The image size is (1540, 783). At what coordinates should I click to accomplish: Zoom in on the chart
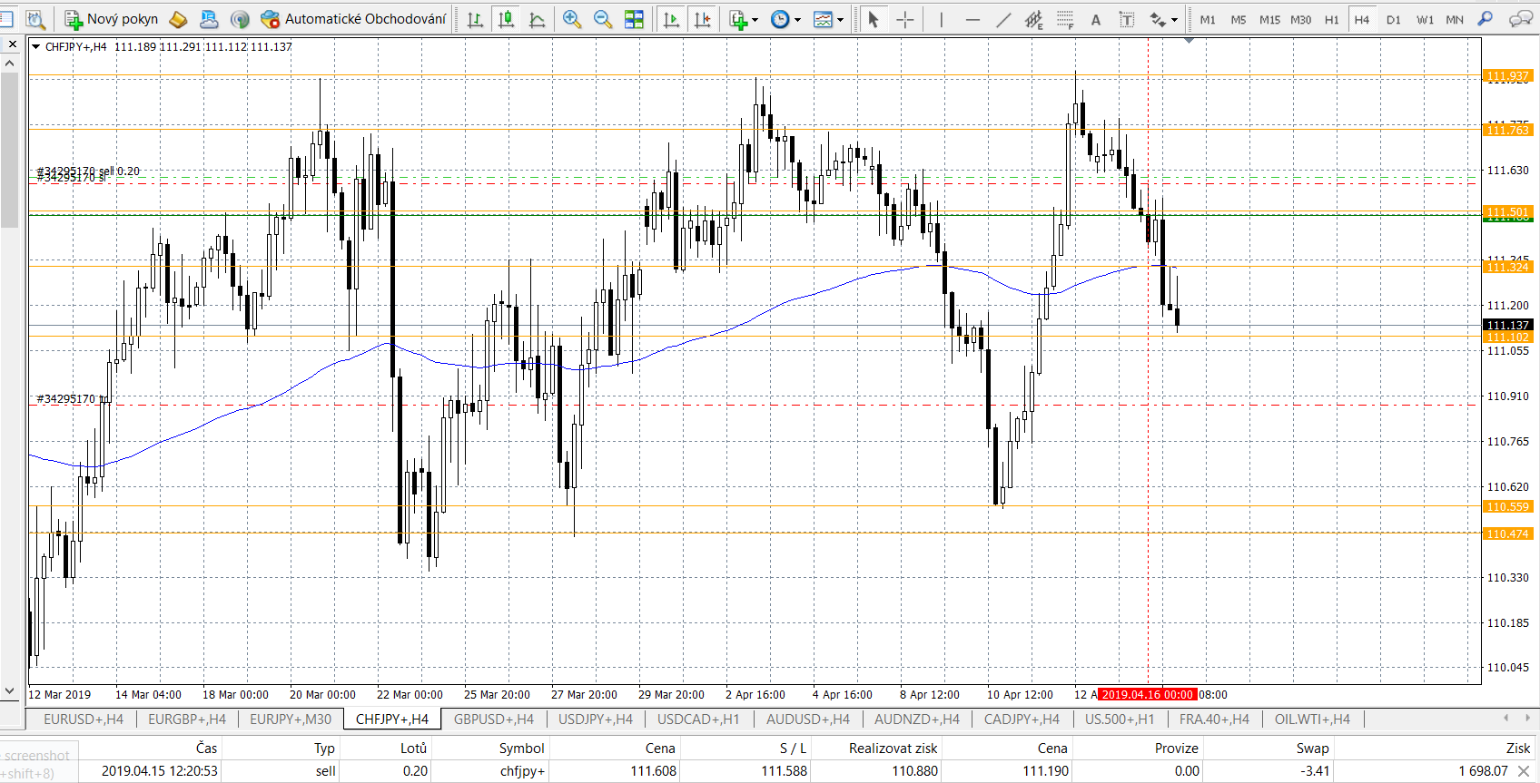[x=571, y=19]
